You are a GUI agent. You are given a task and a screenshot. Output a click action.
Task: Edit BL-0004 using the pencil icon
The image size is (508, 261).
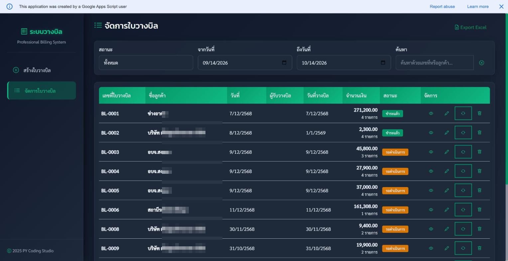pos(446,171)
